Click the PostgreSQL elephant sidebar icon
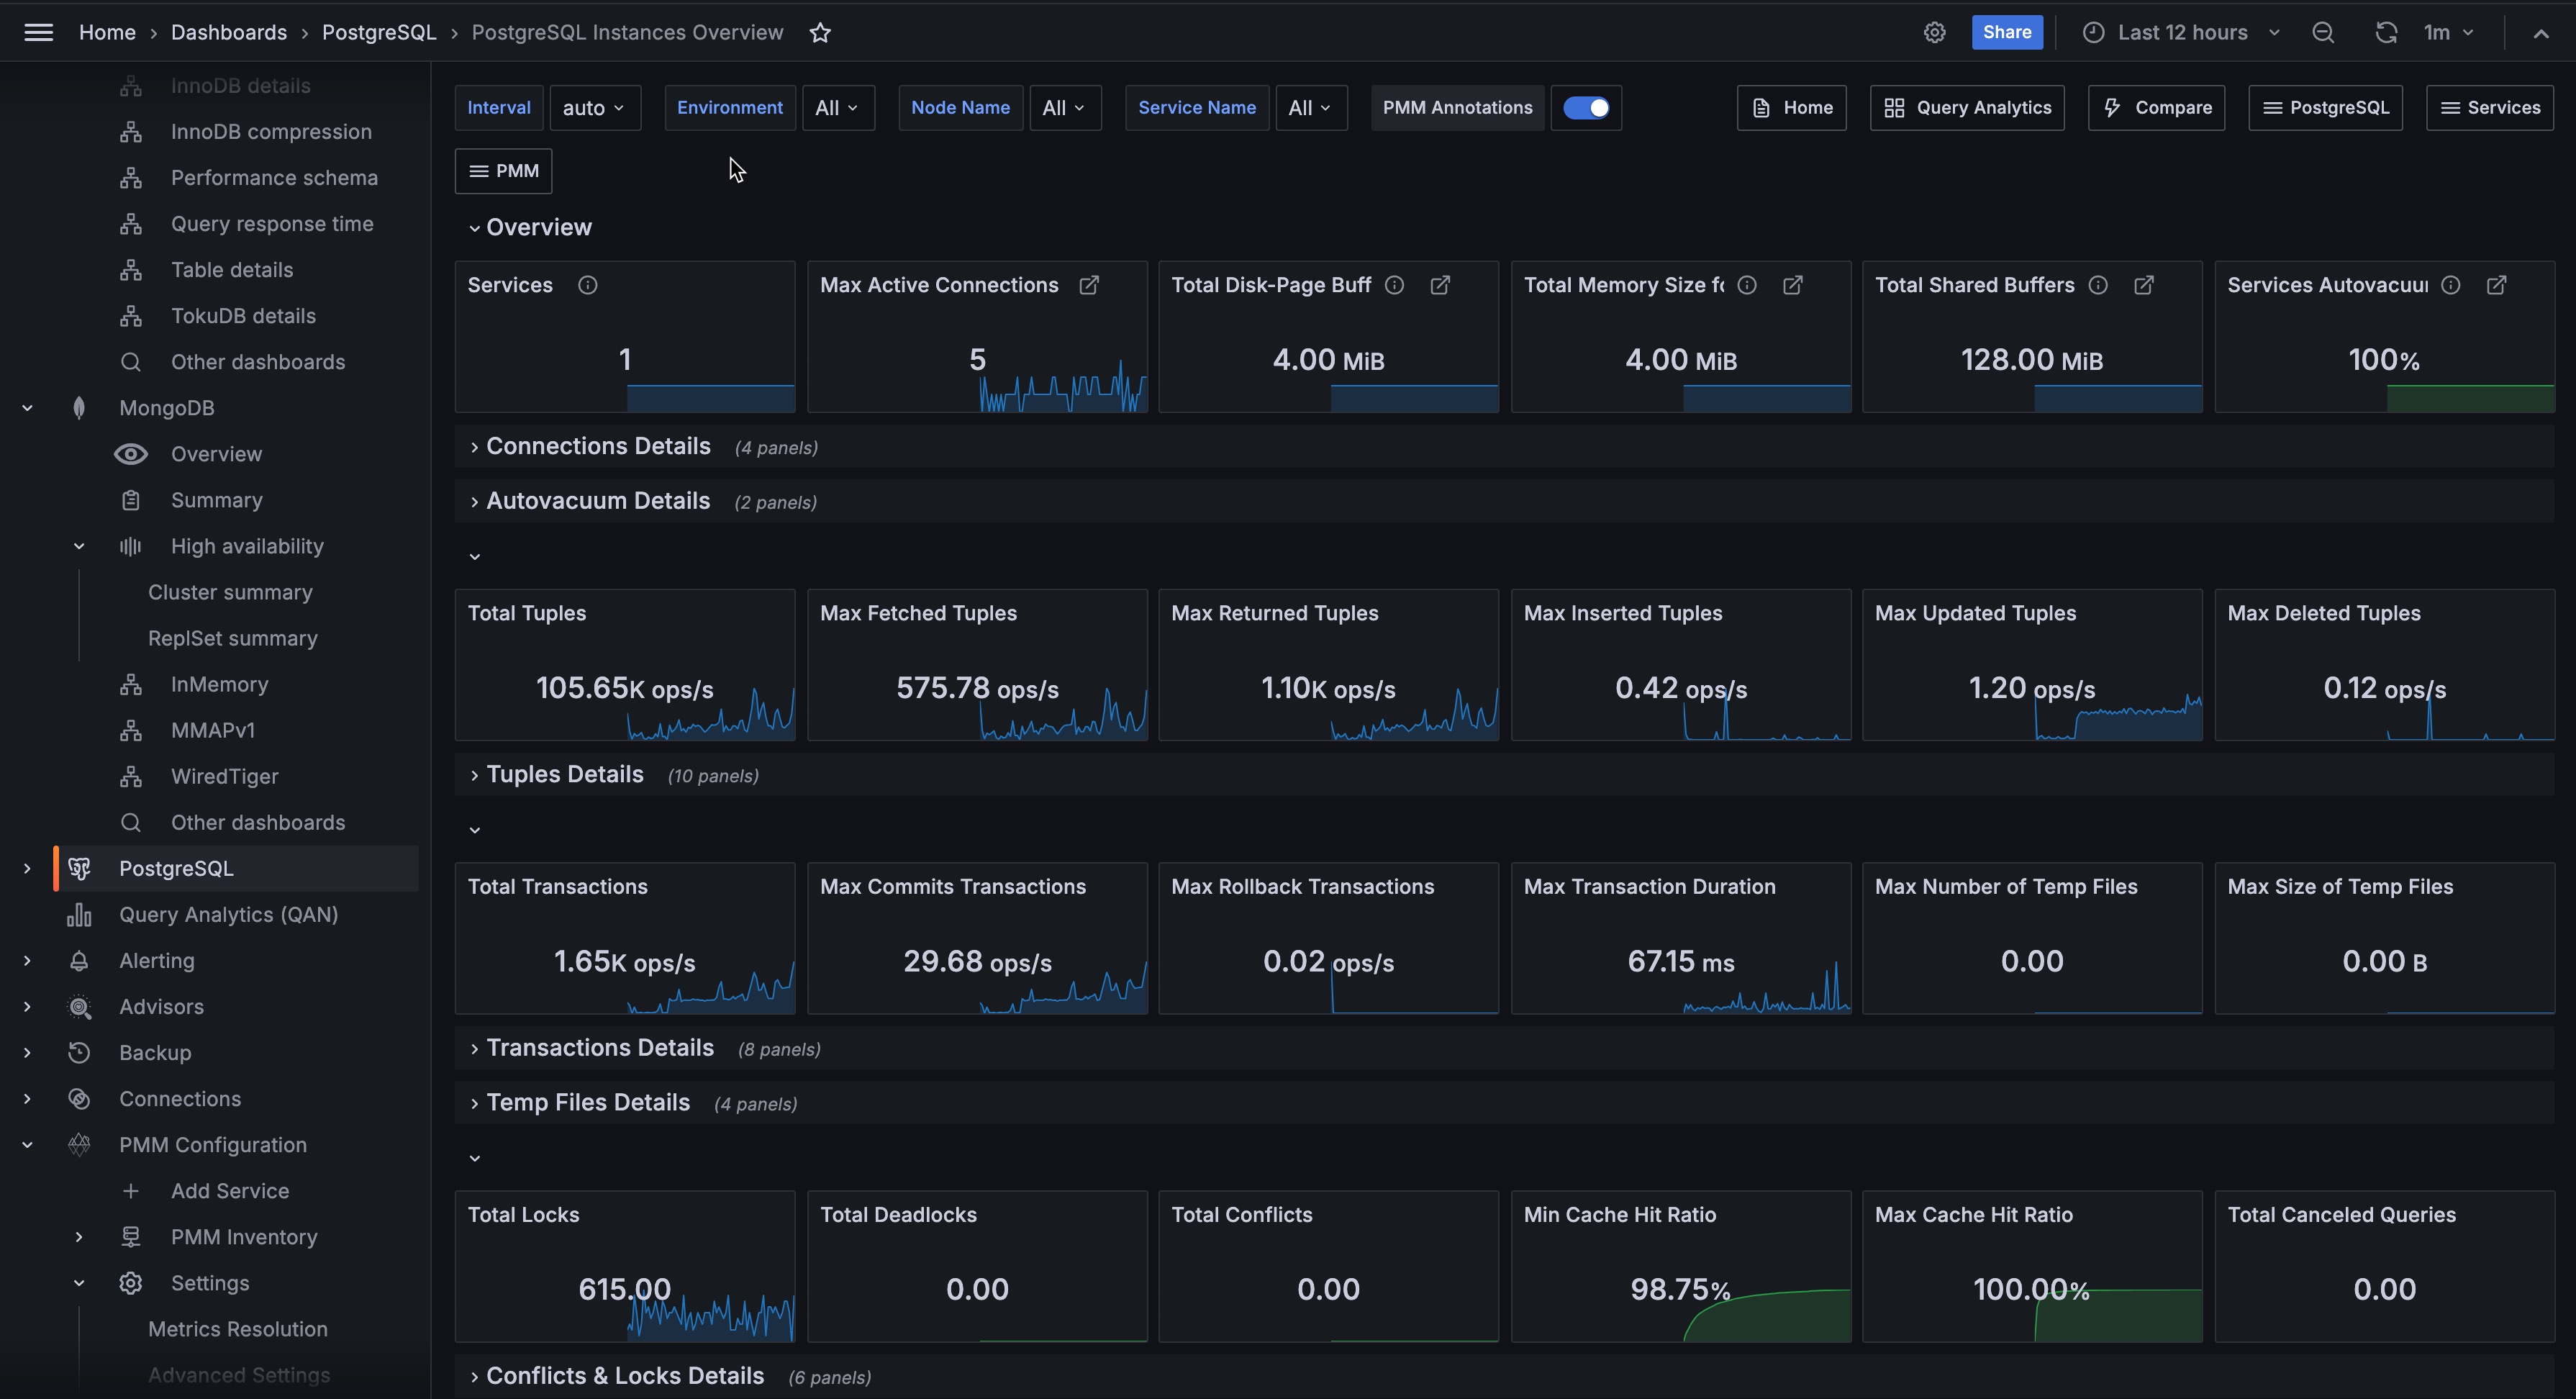The image size is (2576, 1399). pos(80,868)
